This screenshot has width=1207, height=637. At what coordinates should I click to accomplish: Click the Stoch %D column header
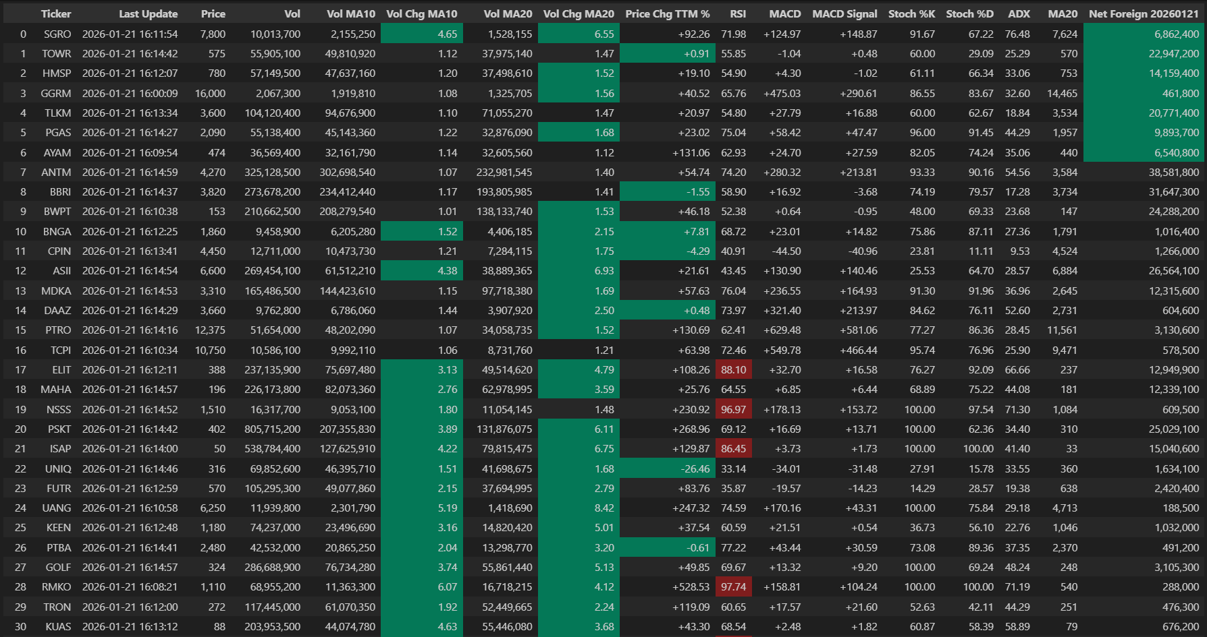969,13
